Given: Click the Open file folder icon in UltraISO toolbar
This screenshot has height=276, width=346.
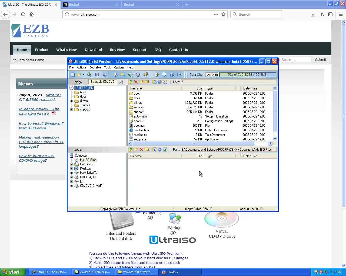Looking at the screenshot, I should pyautogui.click(x=79, y=75).
